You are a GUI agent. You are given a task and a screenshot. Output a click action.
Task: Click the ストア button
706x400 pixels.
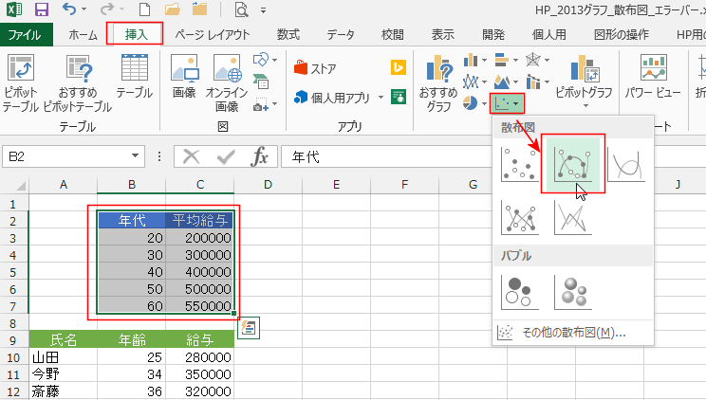(316, 68)
